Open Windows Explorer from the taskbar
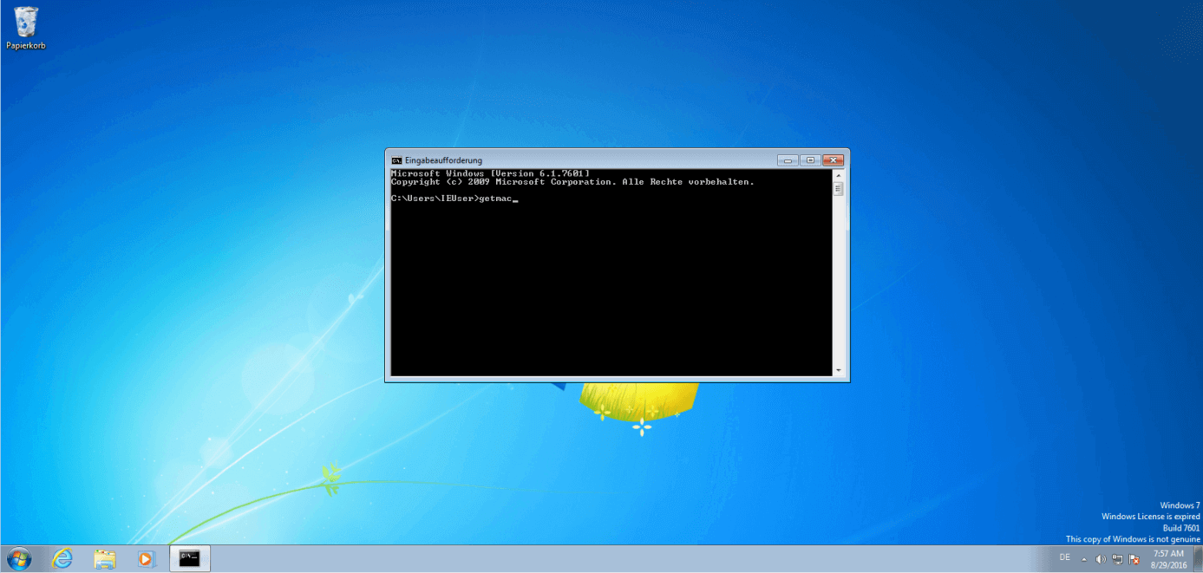 [105, 559]
